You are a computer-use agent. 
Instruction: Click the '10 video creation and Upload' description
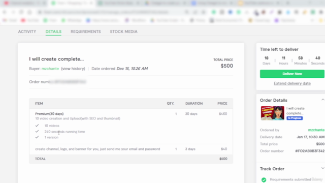[x=78, y=118]
